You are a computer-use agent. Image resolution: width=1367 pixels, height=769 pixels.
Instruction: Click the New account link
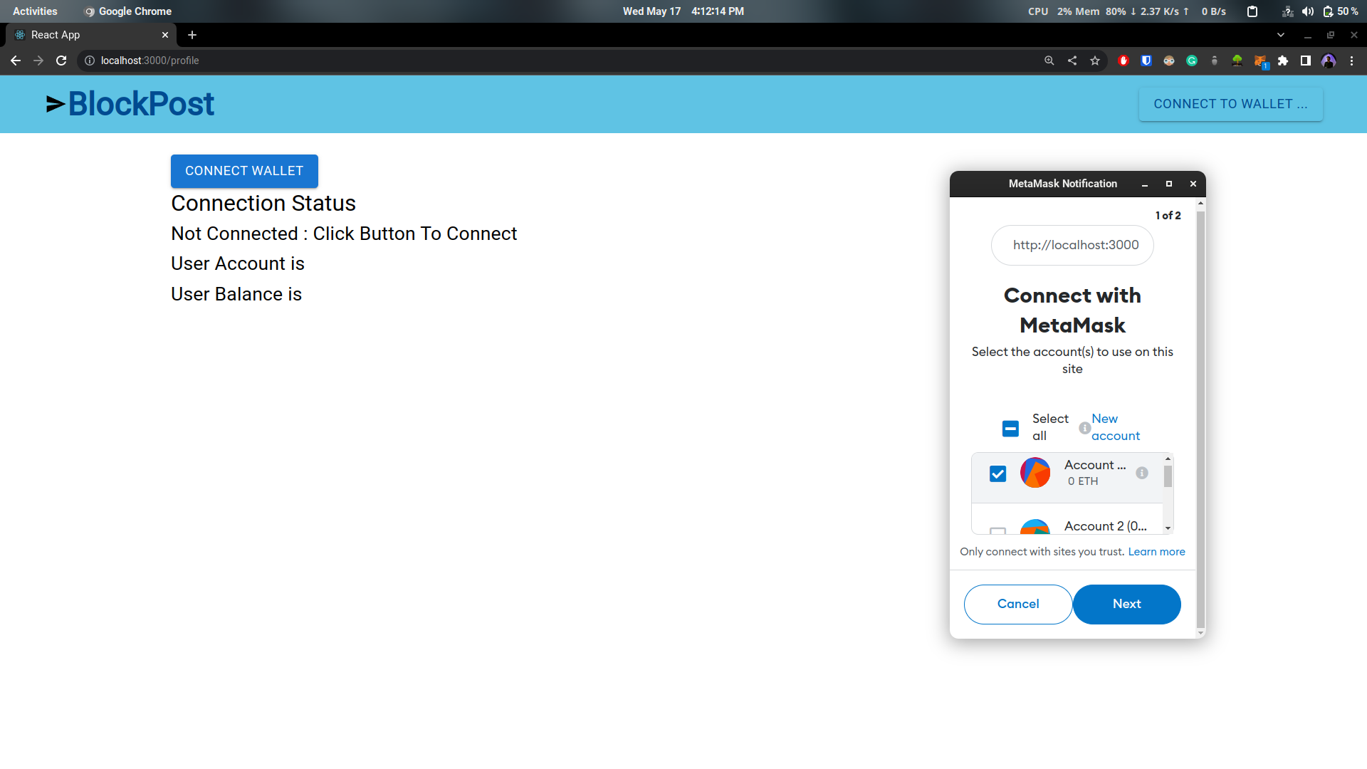[1115, 427]
